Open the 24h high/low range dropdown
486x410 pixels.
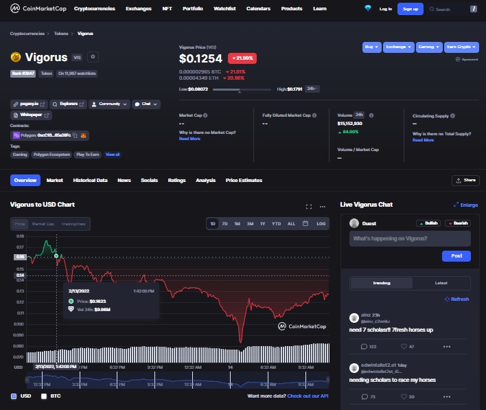[312, 89]
